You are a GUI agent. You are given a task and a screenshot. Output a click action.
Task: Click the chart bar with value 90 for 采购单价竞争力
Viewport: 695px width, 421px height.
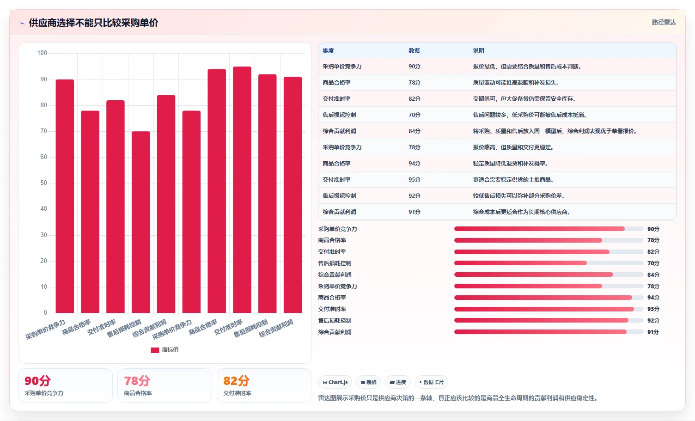(x=65, y=196)
